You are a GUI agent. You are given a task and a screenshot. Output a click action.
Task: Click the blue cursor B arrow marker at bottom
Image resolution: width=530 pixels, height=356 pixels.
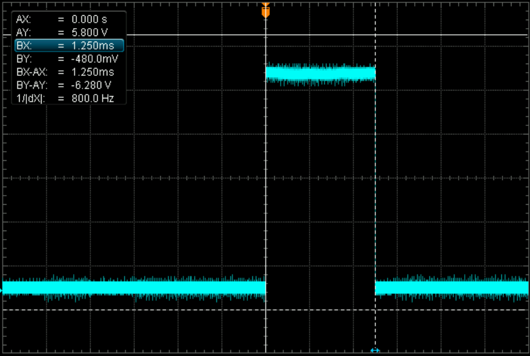375,350
